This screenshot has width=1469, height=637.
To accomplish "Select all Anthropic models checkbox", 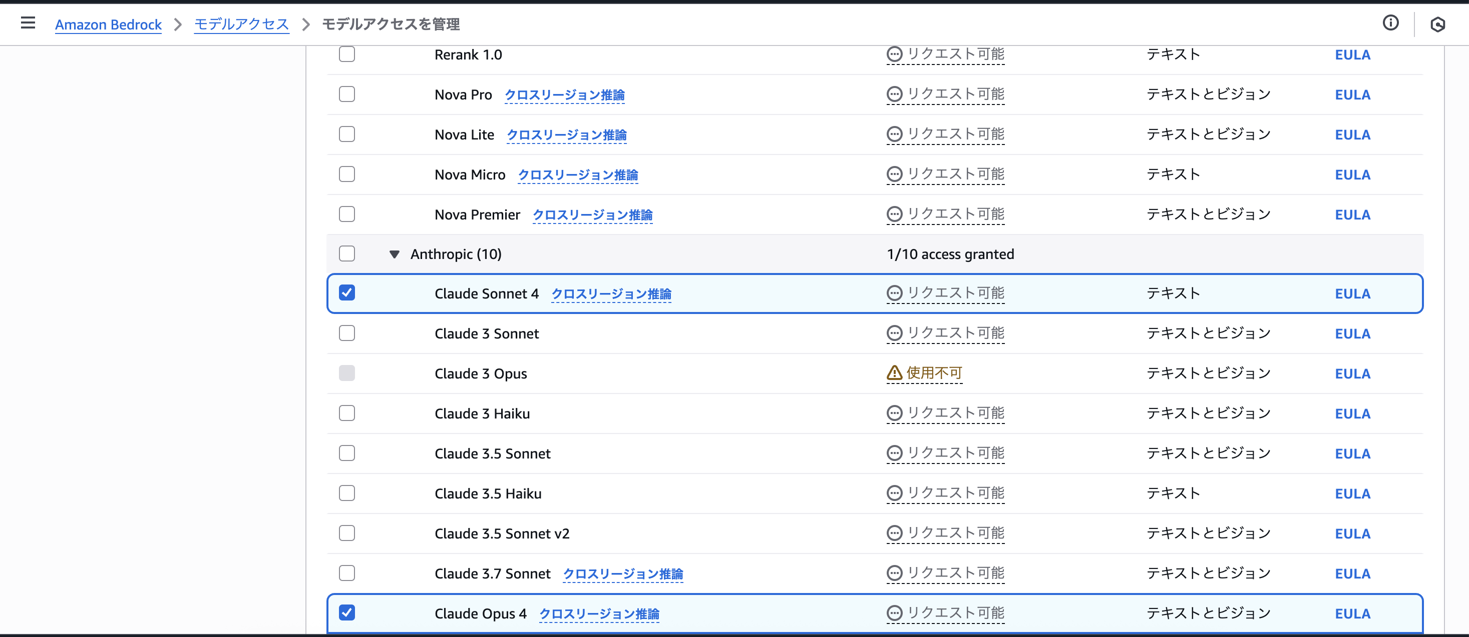I will 346,253.
